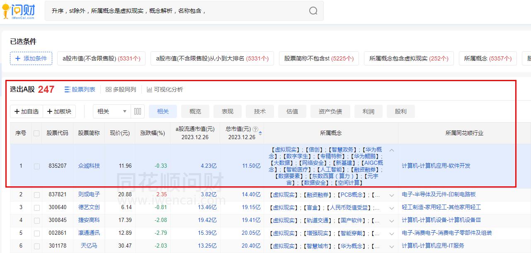Click stock code 835207
This screenshot has width=531, height=253.
58,166
